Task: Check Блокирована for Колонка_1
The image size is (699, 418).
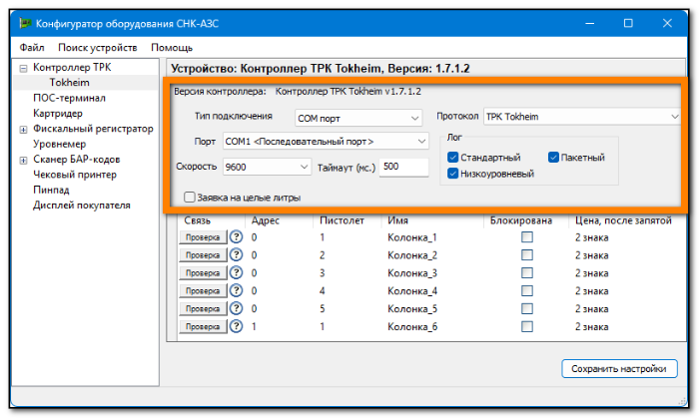Action: [x=527, y=236]
